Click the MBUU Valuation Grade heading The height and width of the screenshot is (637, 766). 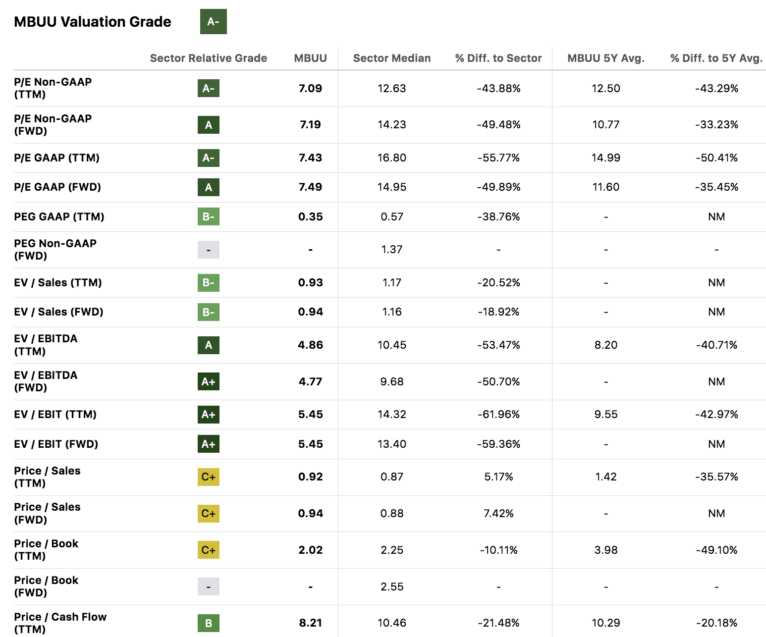click(92, 22)
